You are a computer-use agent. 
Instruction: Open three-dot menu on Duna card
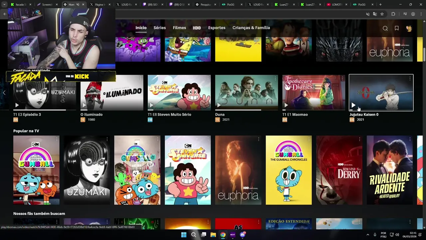[275, 78]
